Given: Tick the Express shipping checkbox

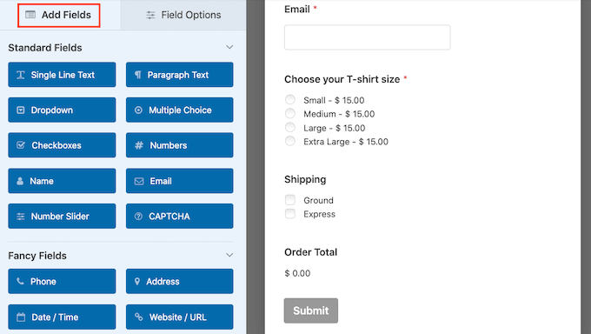Looking at the screenshot, I should pos(289,214).
